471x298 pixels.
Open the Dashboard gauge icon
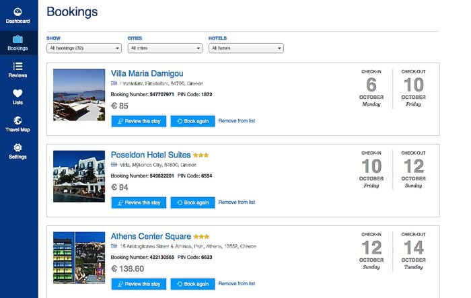(17, 12)
